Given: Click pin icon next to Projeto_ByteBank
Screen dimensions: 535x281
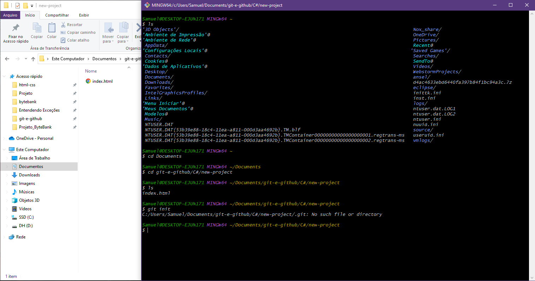Looking at the screenshot, I should 74,127.
